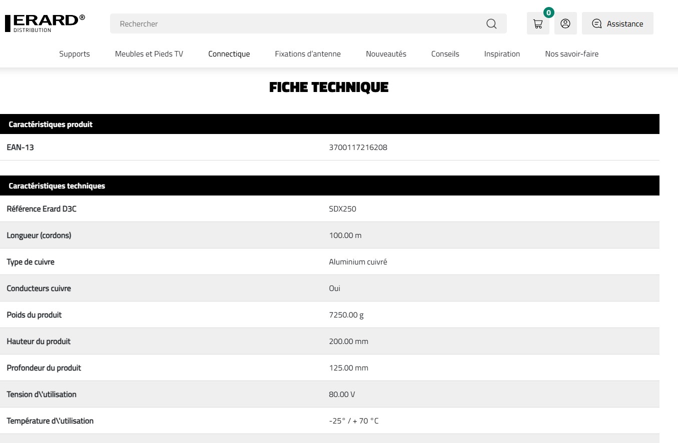Screen dimensions: 678x443
Task: Open the user account icon
Action: tap(565, 23)
